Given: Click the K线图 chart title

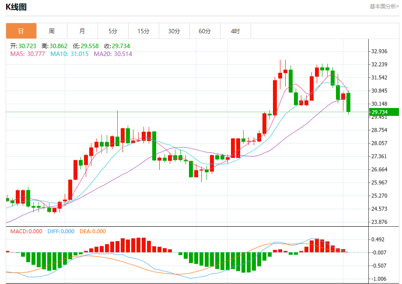Looking at the screenshot, I should click(16, 7).
